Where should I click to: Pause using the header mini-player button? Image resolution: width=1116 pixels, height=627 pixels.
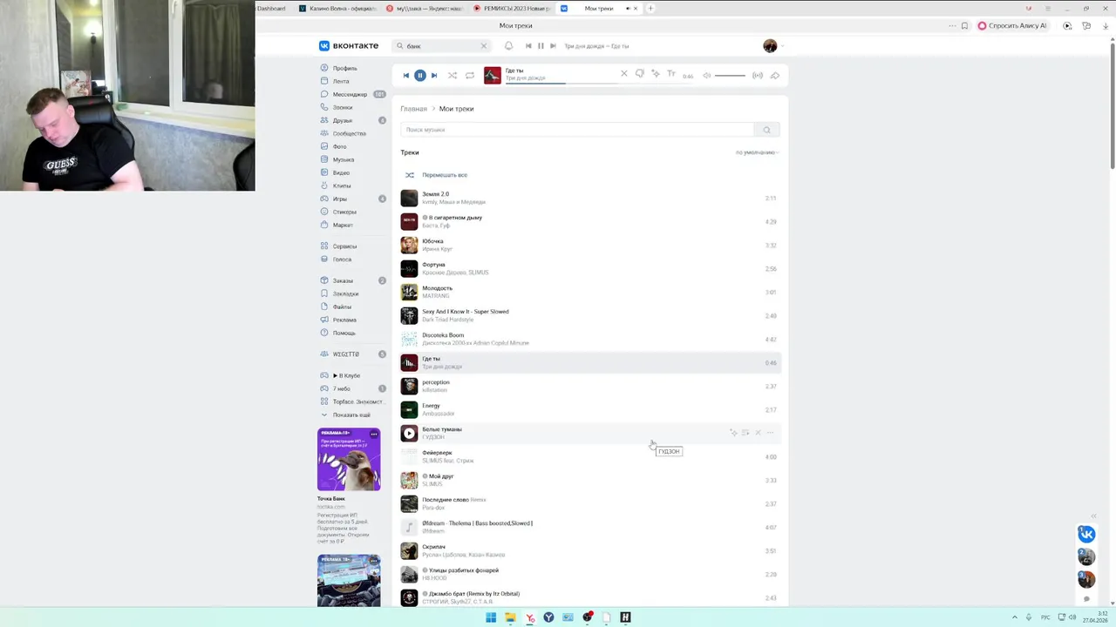(x=541, y=46)
